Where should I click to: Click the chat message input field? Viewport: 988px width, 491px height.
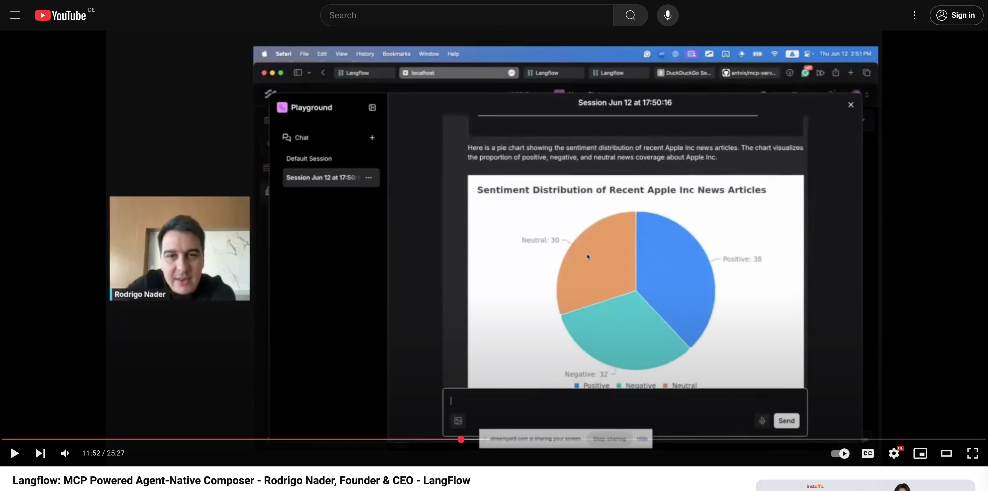click(x=625, y=401)
